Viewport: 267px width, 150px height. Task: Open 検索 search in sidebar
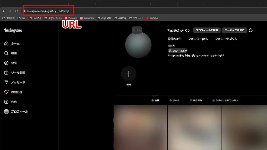(x=10, y=53)
